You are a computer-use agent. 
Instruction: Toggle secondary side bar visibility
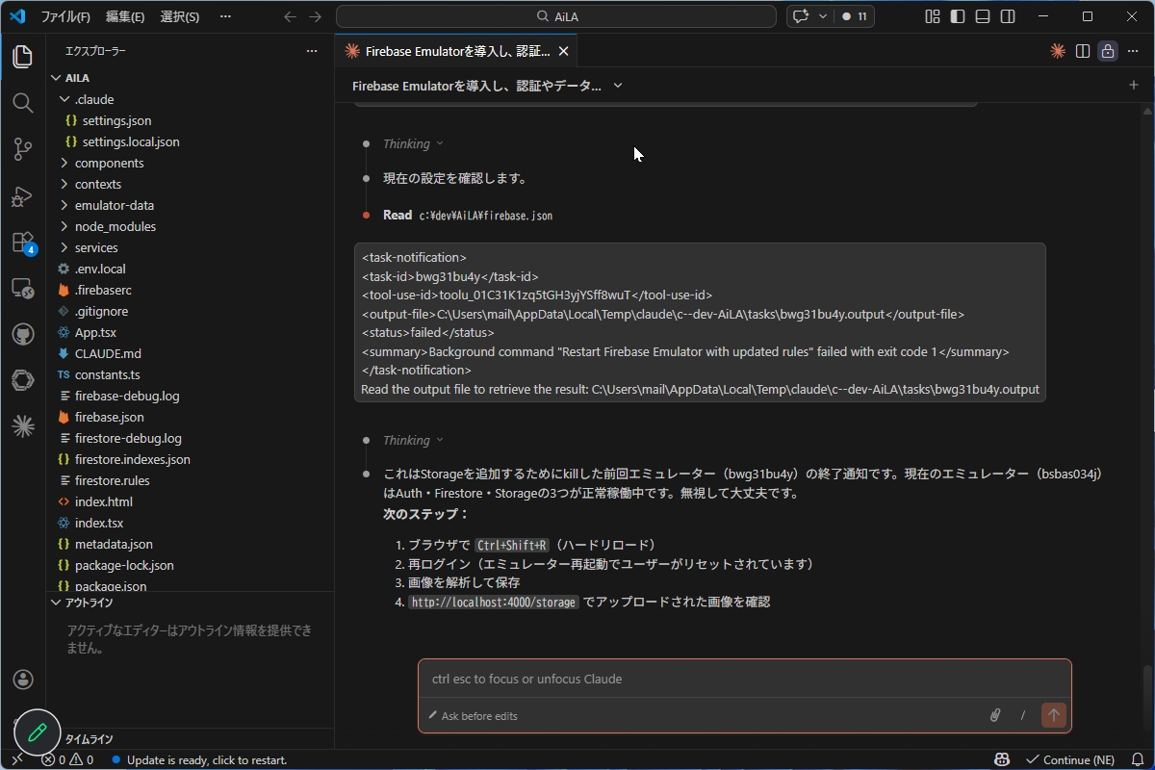1008,16
